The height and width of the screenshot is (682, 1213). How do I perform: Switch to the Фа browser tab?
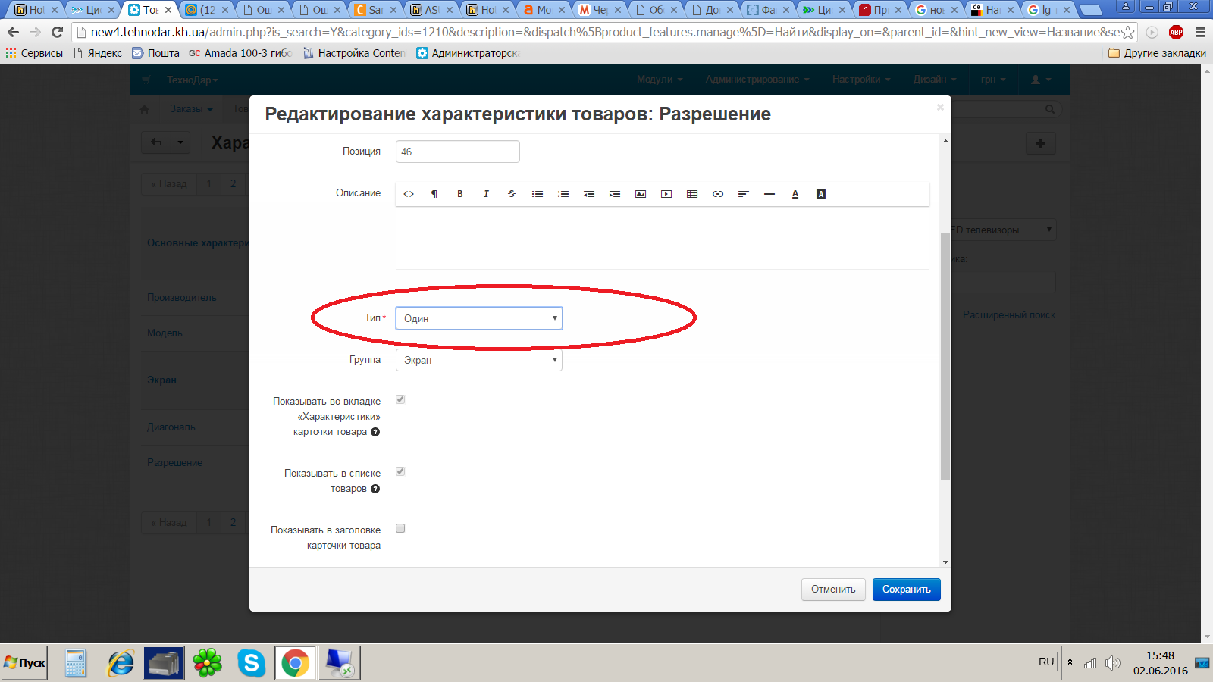[x=768, y=10]
